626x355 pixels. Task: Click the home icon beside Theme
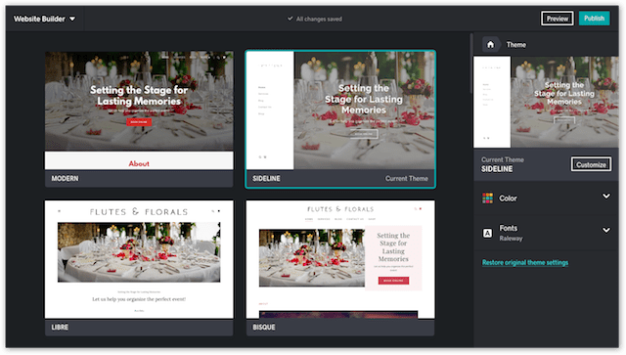[490, 44]
